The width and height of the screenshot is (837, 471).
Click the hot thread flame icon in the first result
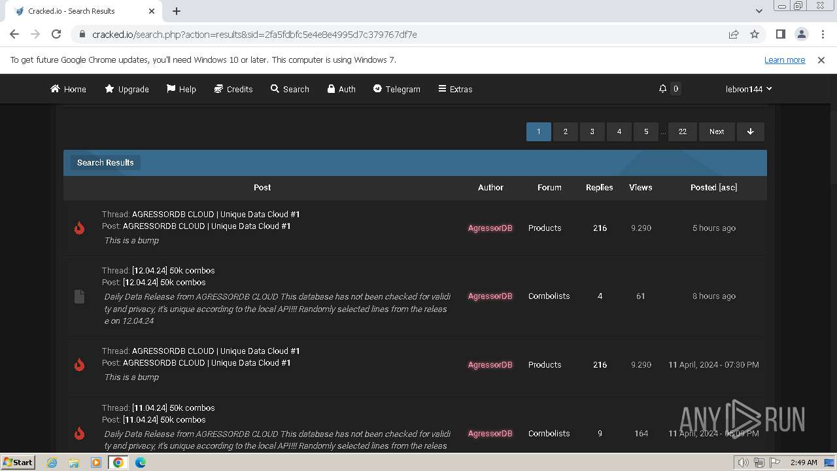[x=79, y=228]
